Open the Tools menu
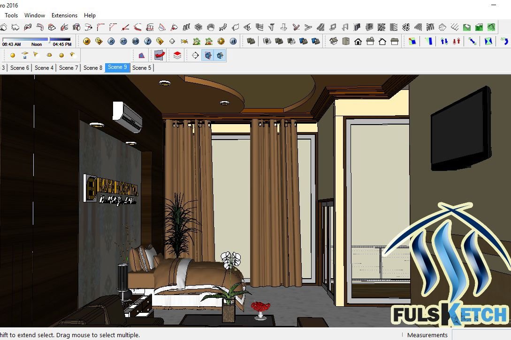 [11, 15]
